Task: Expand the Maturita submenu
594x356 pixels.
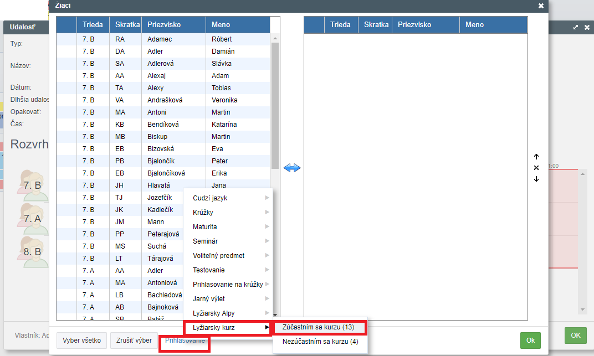Action: tap(228, 226)
